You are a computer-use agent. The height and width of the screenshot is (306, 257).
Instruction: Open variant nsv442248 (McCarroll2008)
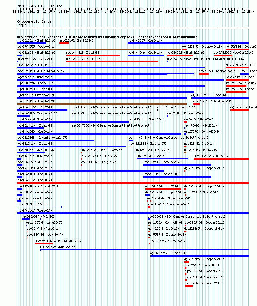(39, 186)
